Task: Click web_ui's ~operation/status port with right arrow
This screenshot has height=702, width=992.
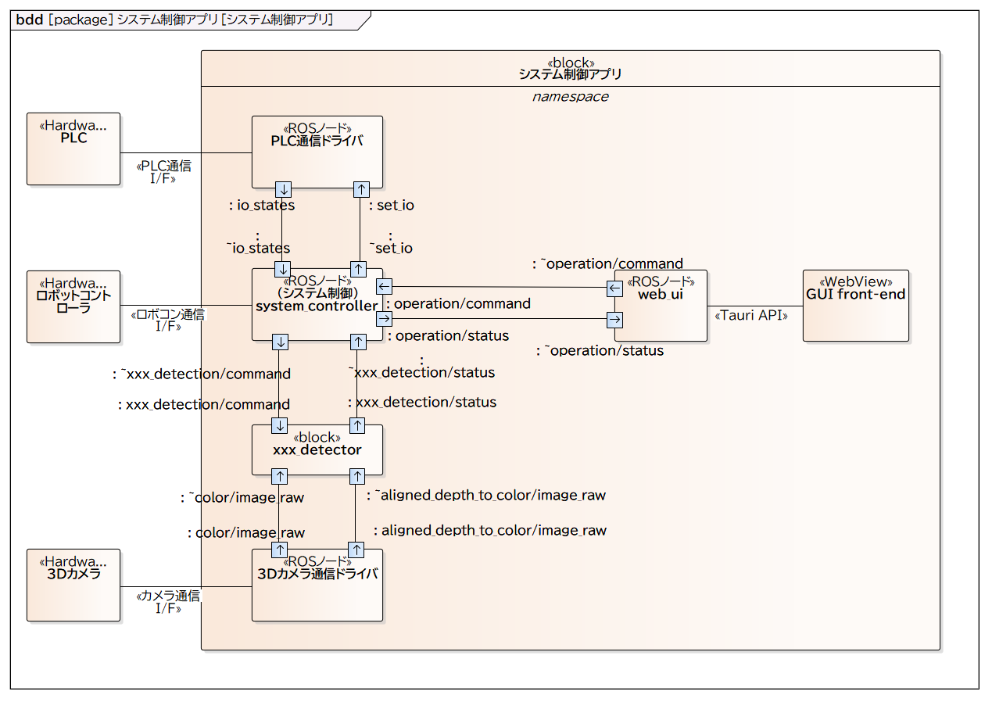Action: click(x=615, y=319)
